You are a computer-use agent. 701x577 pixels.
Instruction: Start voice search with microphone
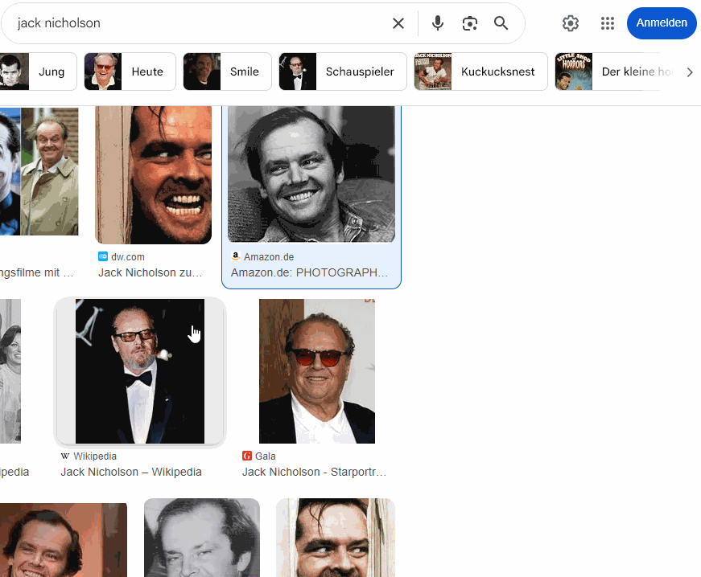point(438,23)
